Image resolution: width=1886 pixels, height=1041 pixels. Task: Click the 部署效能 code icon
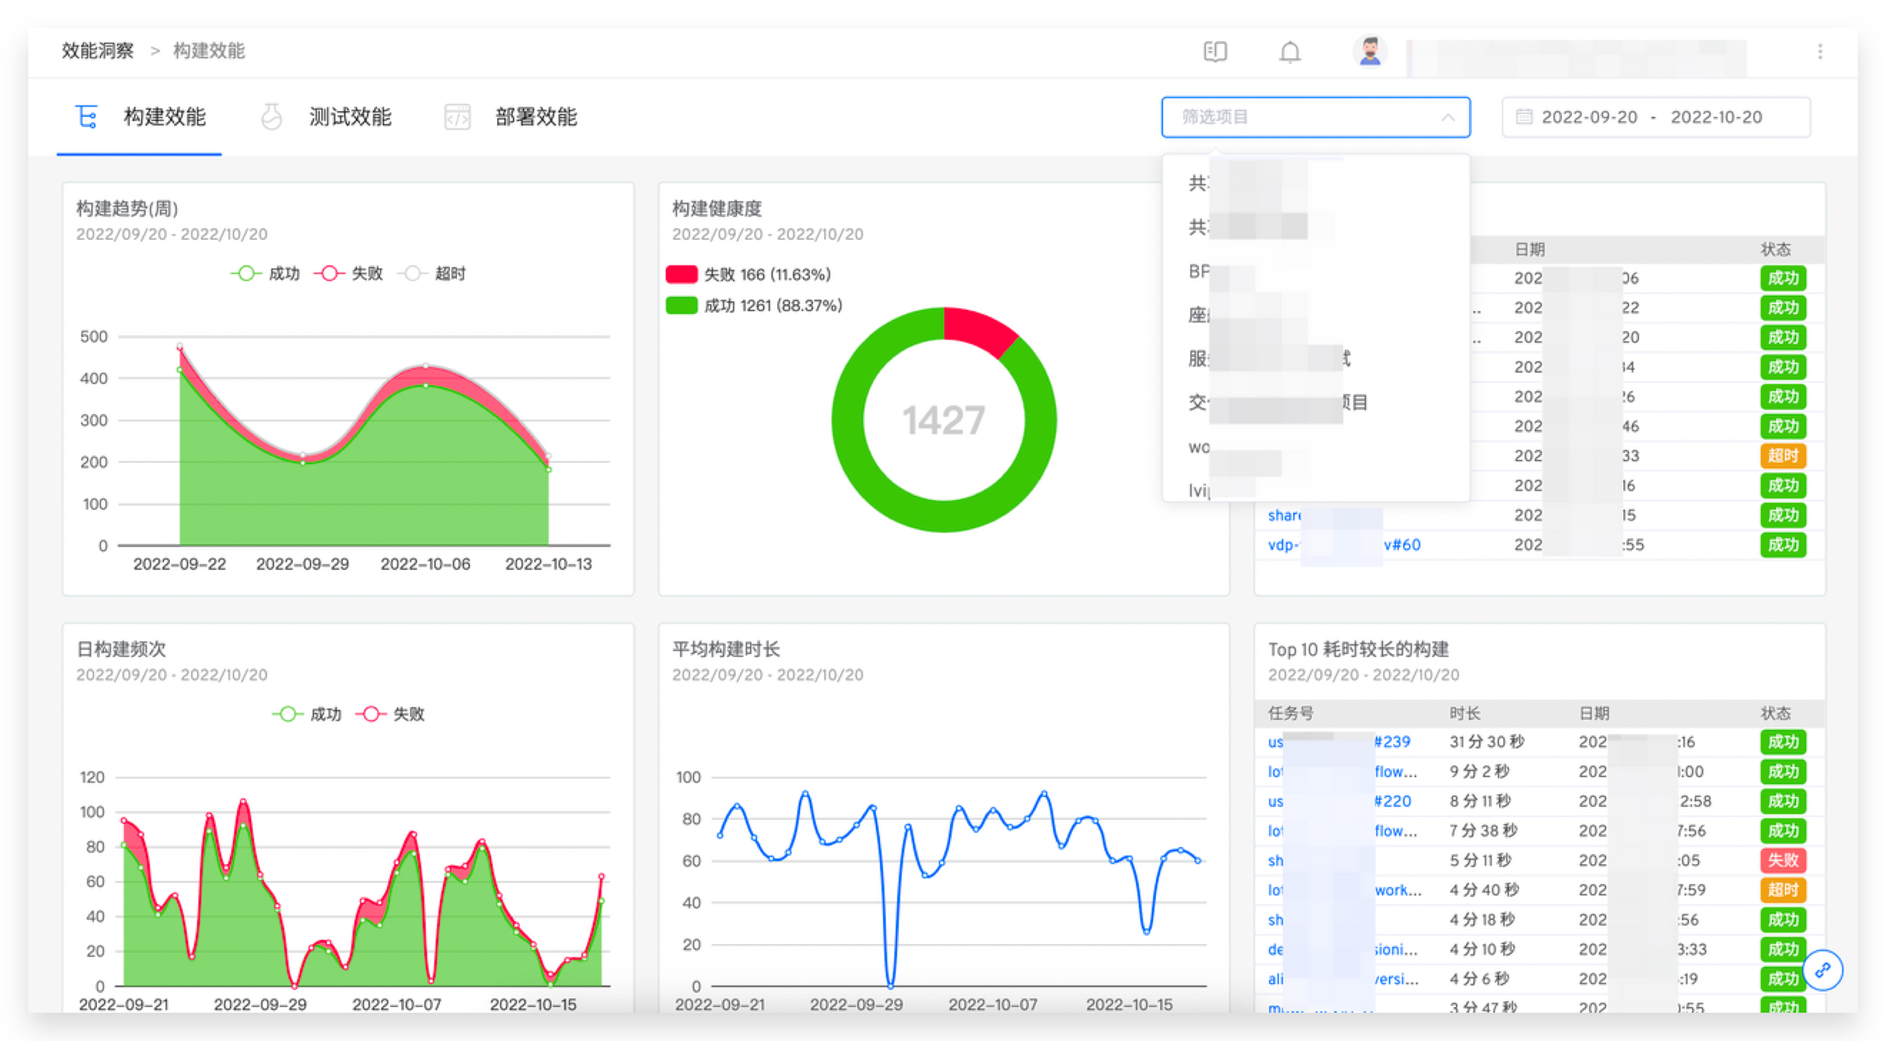pyautogui.click(x=458, y=117)
